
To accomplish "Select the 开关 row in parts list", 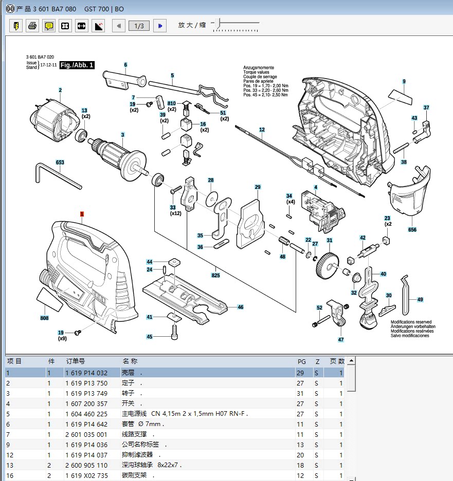I will coord(174,403).
